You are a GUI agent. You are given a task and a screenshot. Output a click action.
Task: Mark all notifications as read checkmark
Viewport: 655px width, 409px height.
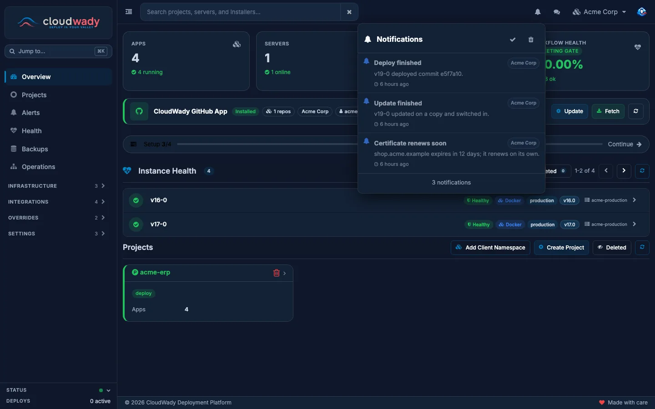click(513, 40)
